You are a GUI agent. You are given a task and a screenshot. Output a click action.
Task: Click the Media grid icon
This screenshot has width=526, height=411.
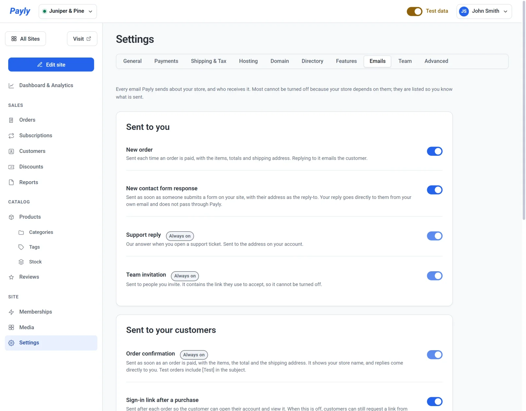[x=11, y=327]
